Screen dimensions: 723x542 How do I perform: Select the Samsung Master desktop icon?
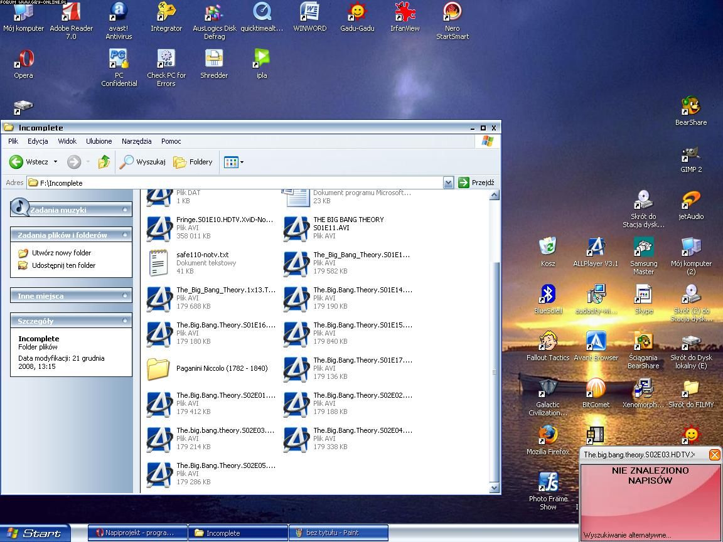(x=643, y=256)
